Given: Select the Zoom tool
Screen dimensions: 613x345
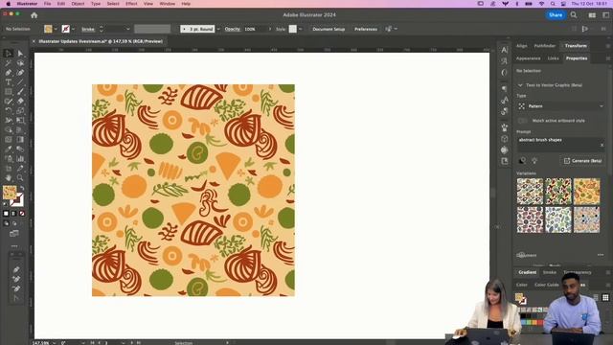Looking at the screenshot, I should [x=20, y=177].
